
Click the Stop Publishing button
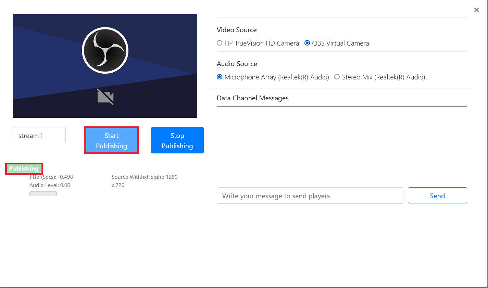pos(177,140)
